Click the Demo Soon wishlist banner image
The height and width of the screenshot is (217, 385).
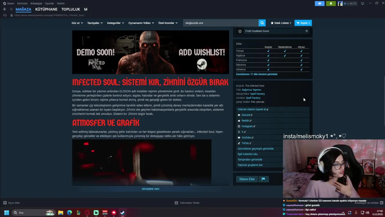151,52
